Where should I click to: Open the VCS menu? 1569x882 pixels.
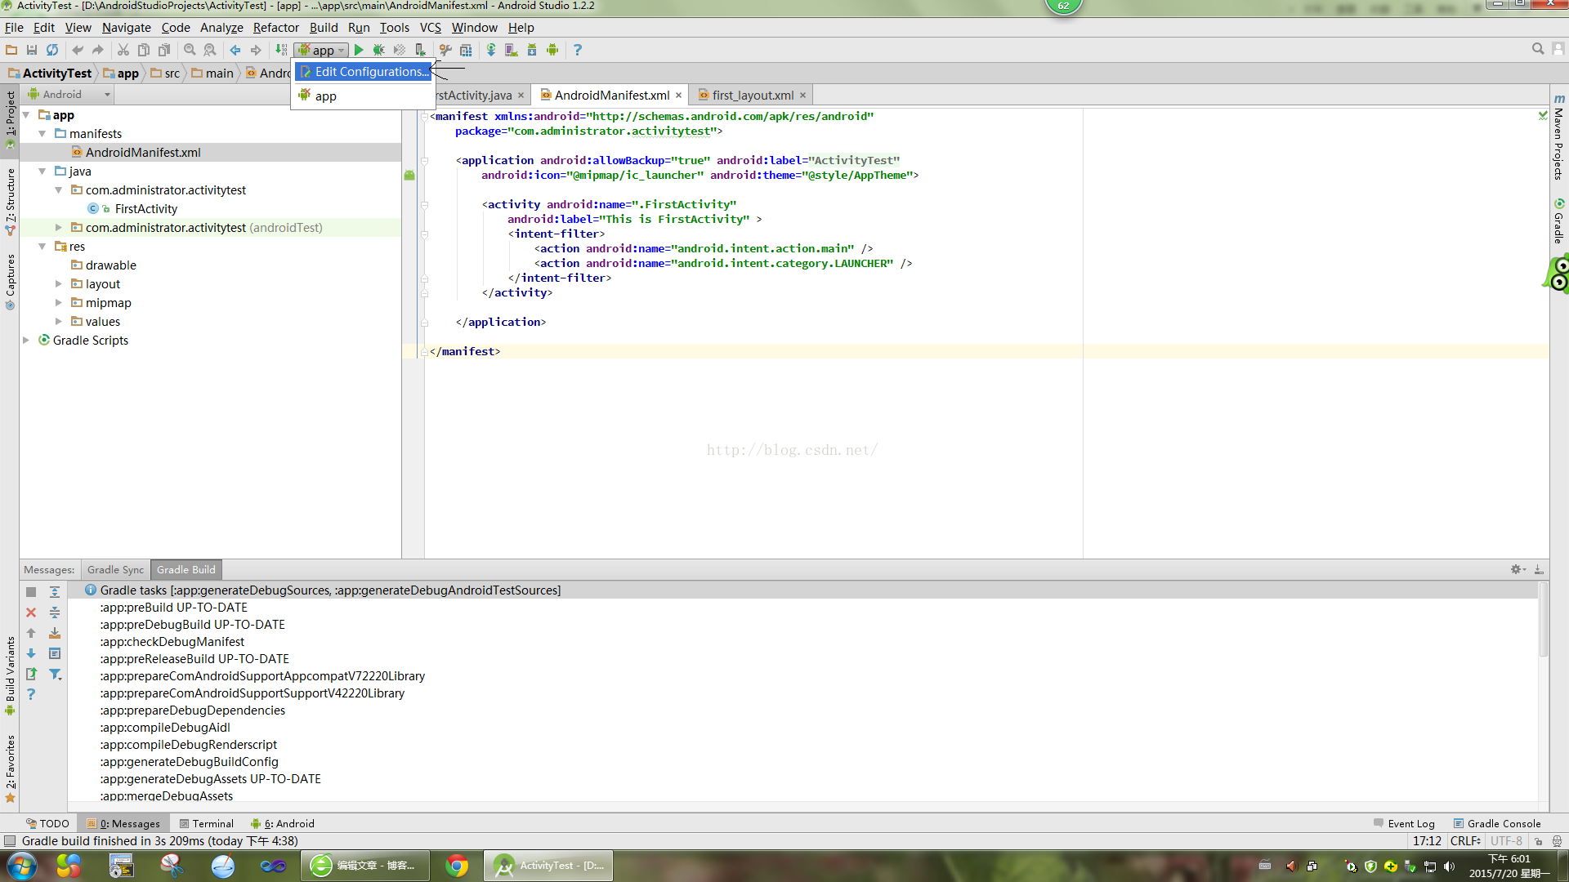[430, 28]
